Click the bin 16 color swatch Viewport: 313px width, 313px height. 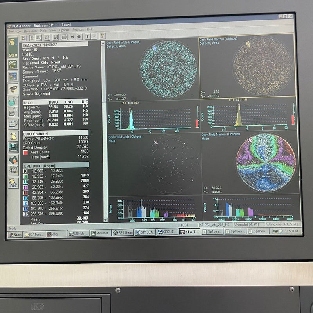[x=25, y=214]
